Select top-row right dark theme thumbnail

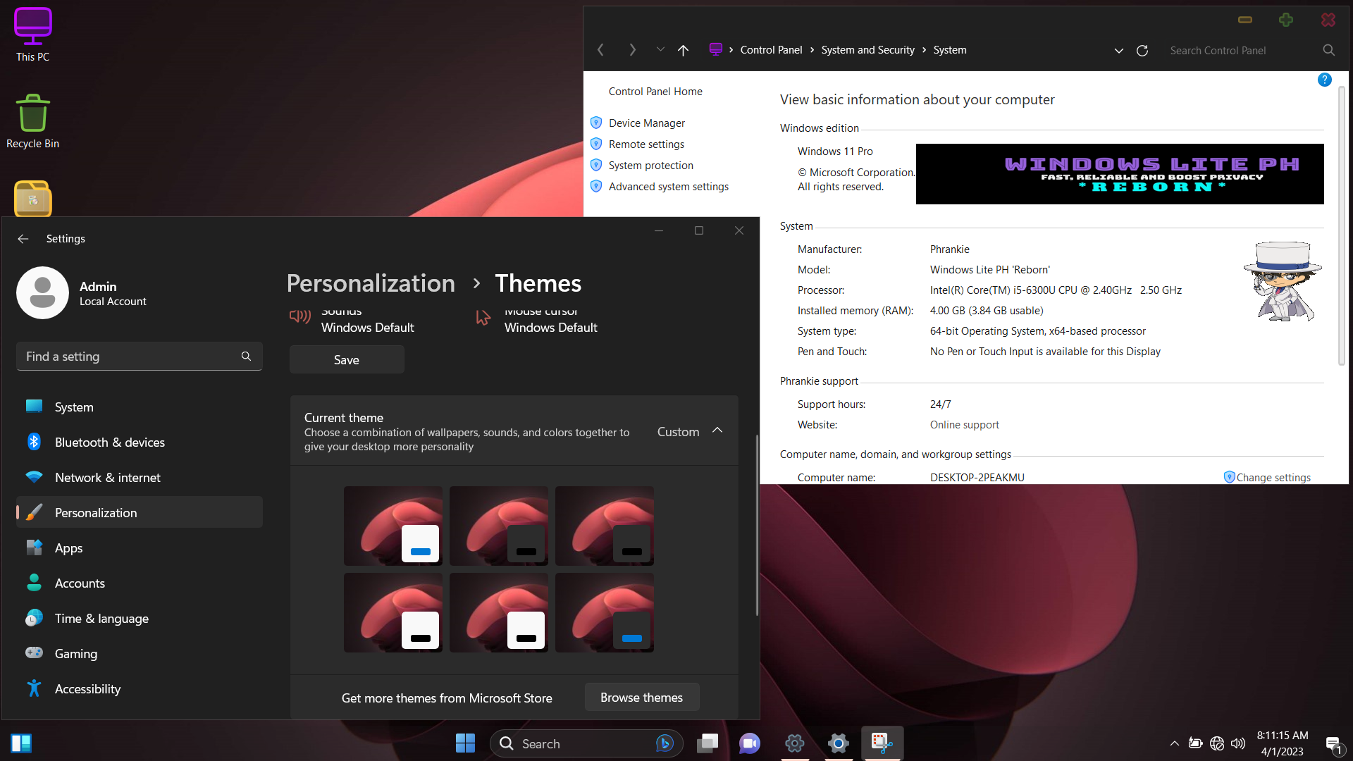(605, 526)
